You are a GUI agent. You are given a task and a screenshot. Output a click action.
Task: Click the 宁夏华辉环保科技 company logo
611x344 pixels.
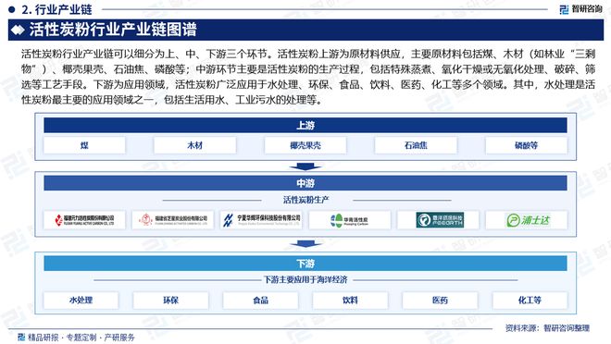[261, 220]
